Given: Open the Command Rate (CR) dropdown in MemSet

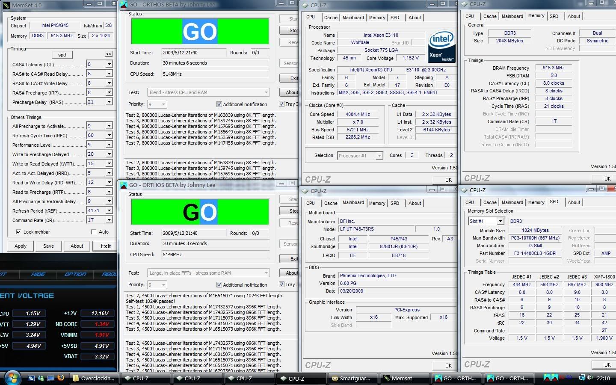Looking at the screenshot, I should click(109, 220).
